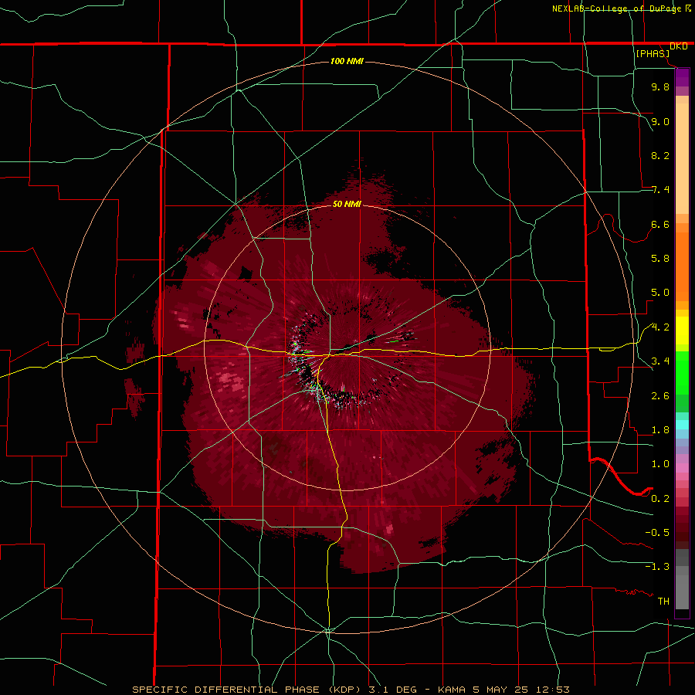Click the [PHAS] legend unit label
The width and height of the screenshot is (695, 695).
[653, 54]
